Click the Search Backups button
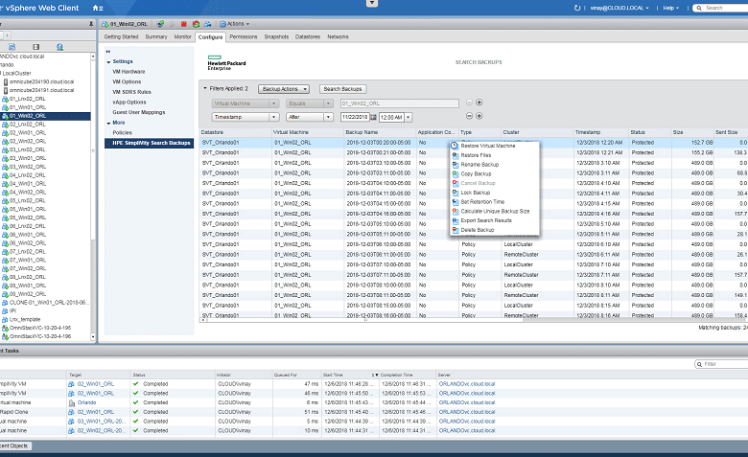The height and width of the screenshot is (457, 748). pyautogui.click(x=342, y=89)
